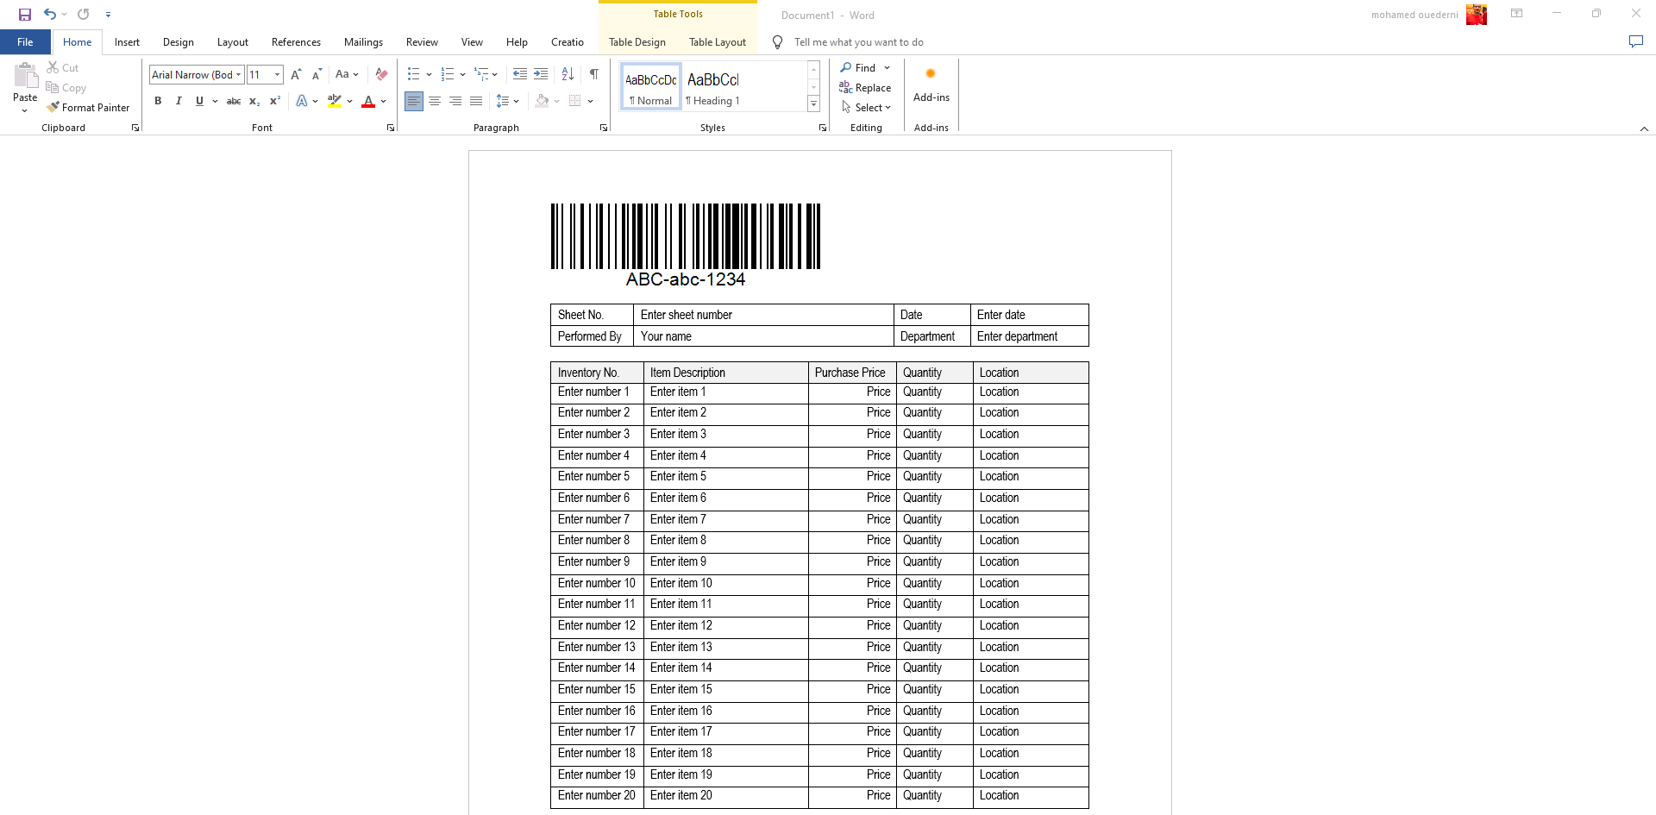Open Replace dialog
1656x815 pixels.
tap(865, 88)
